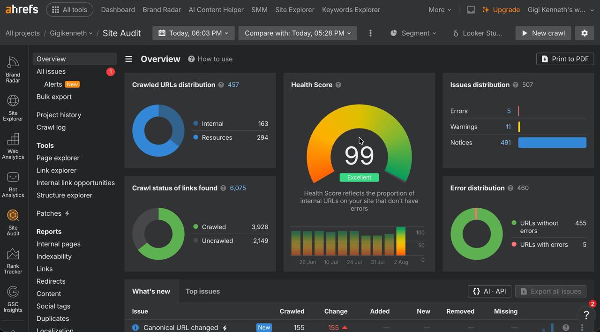Click the Notices count 491
Viewport: 600px width, 332px height.
pyautogui.click(x=505, y=143)
